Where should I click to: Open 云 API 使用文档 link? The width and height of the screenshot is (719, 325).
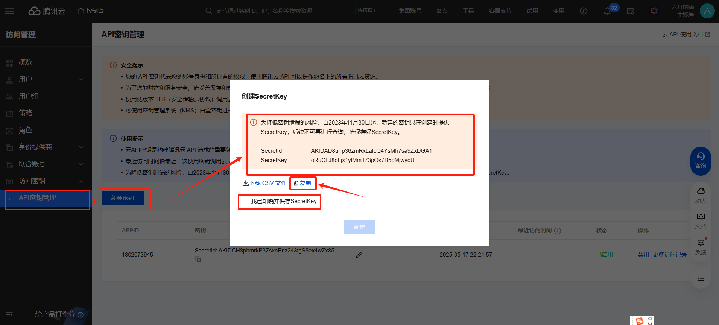click(686, 35)
